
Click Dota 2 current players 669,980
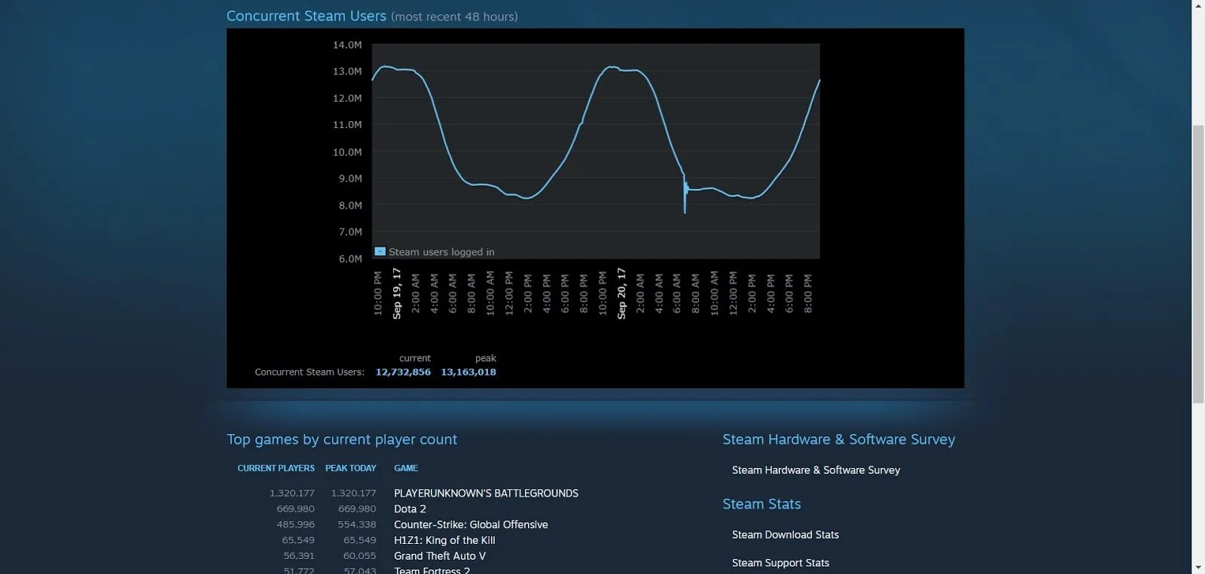point(295,509)
